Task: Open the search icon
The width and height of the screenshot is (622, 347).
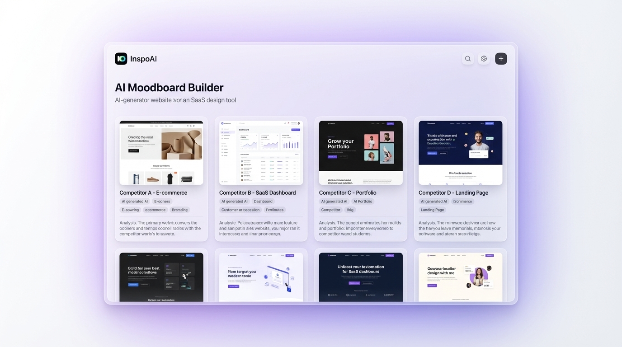Action: [x=468, y=58]
